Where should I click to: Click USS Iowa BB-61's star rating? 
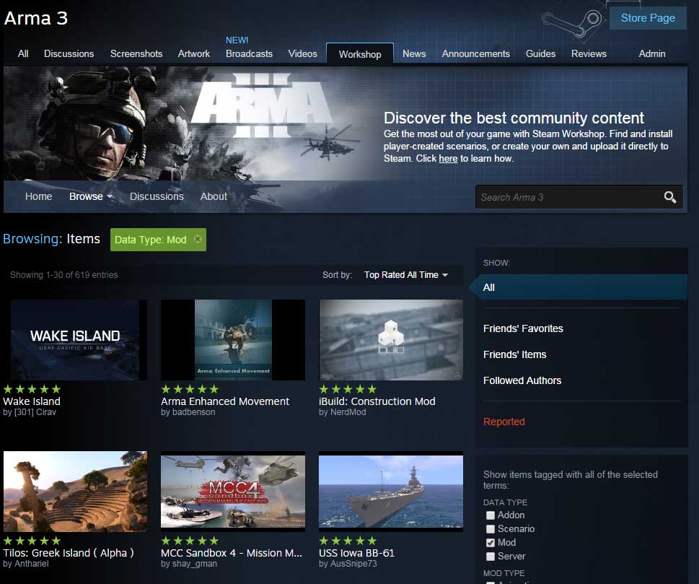coord(348,541)
